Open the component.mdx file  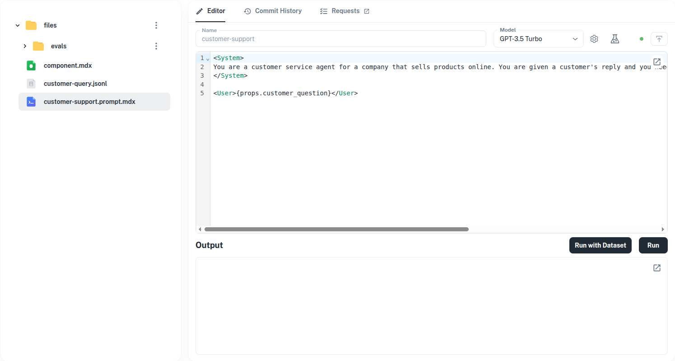click(x=68, y=66)
